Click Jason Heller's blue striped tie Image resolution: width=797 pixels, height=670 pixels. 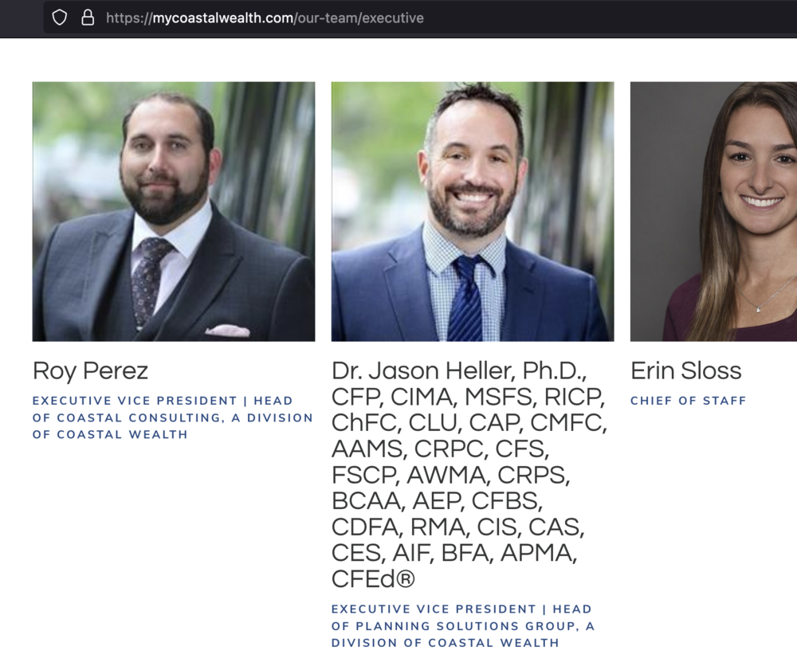[466, 298]
